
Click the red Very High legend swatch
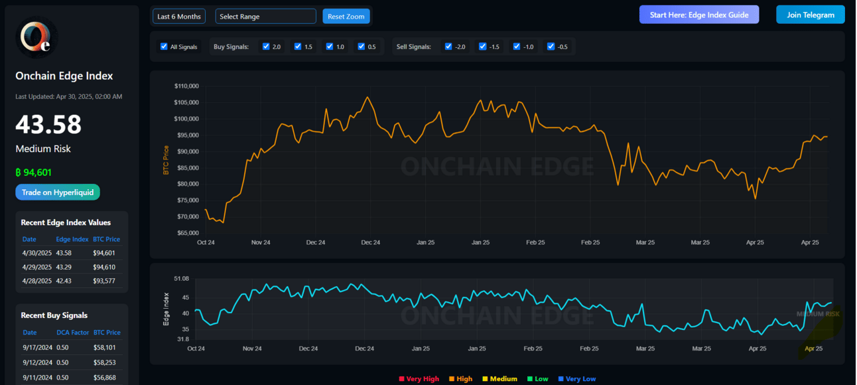click(401, 379)
